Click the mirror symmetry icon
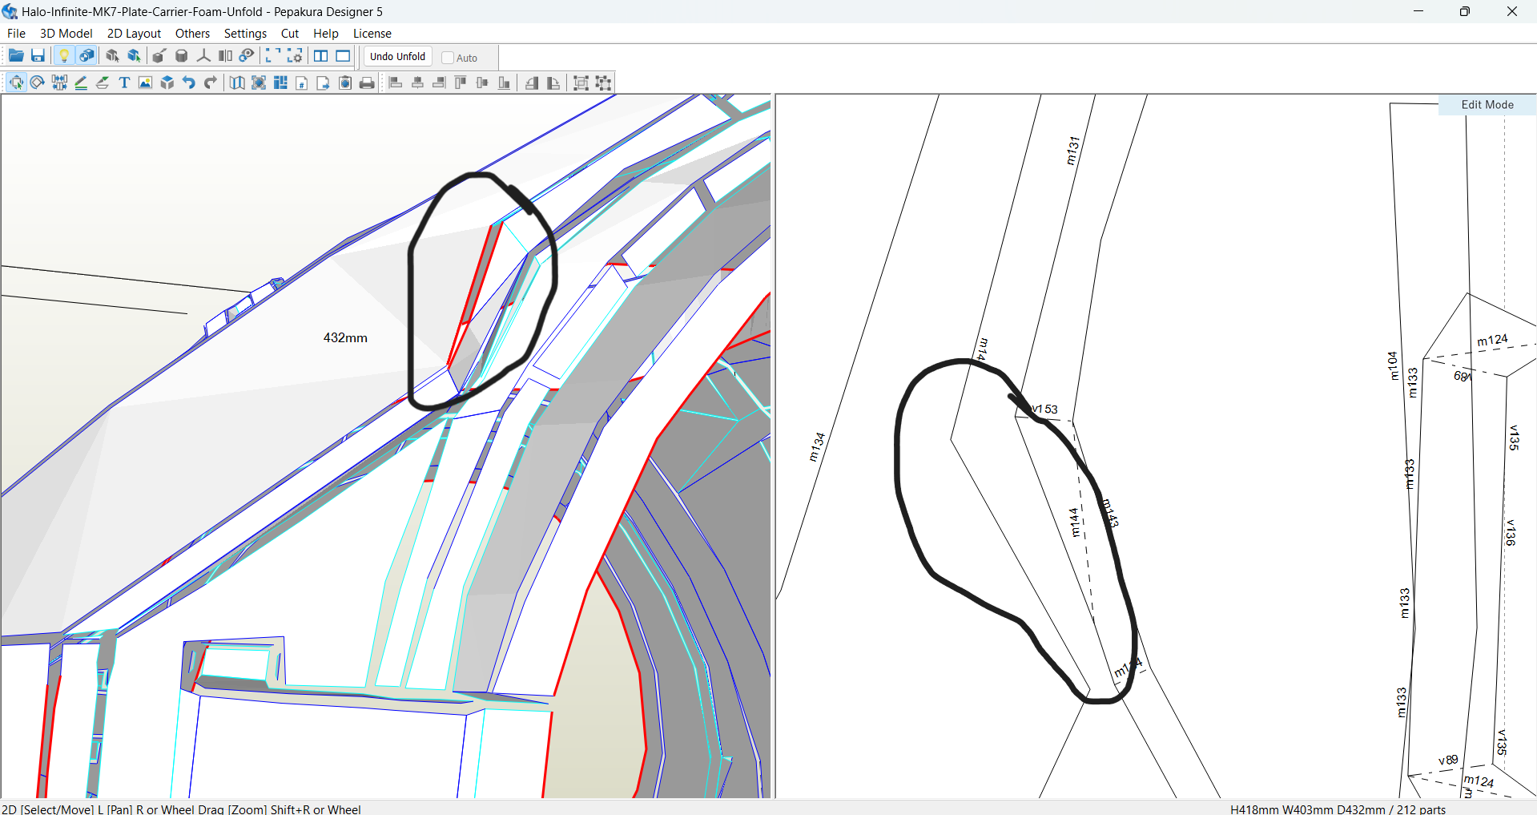Screen dimensions: 1537x815 (x=225, y=56)
